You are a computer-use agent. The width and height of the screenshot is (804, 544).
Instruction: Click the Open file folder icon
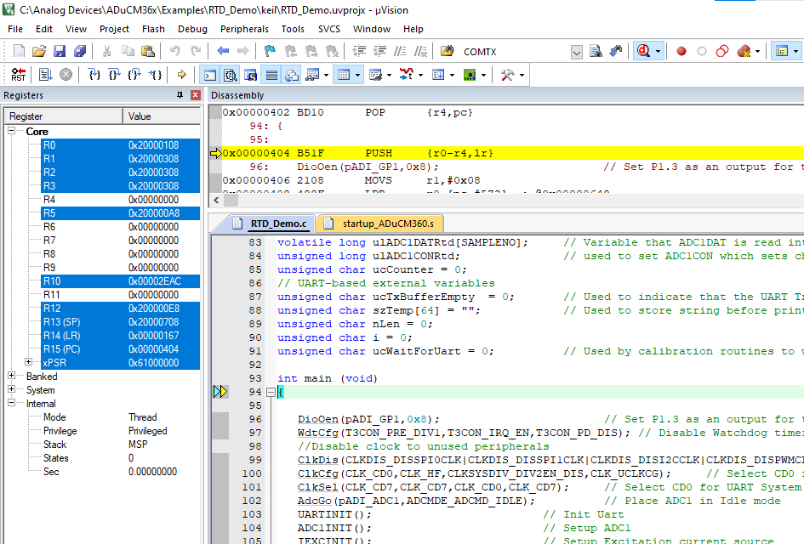click(x=39, y=51)
